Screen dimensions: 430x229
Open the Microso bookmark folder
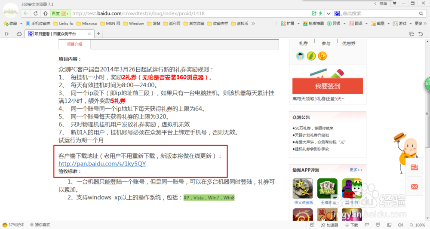87,24
